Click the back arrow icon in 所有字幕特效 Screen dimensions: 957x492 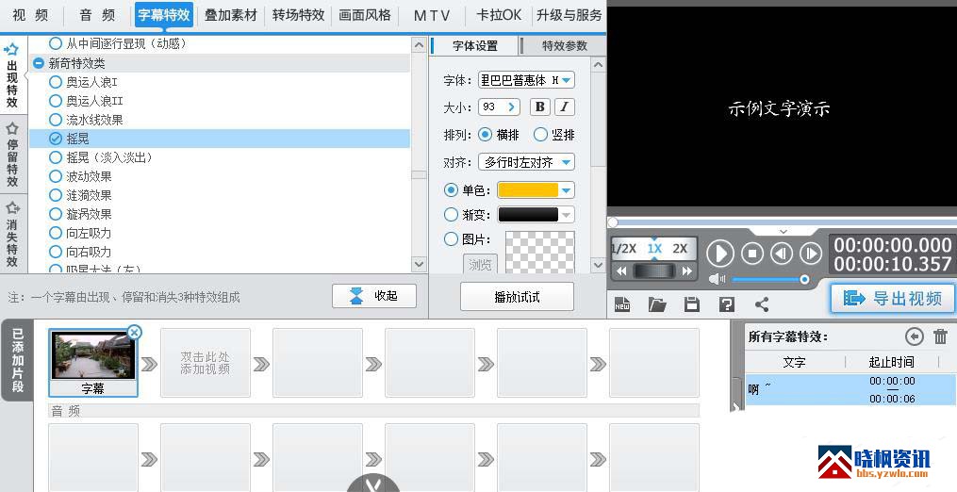(x=914, y=336)
